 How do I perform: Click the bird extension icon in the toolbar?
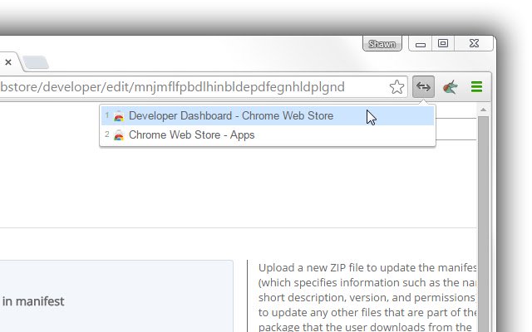451,87
